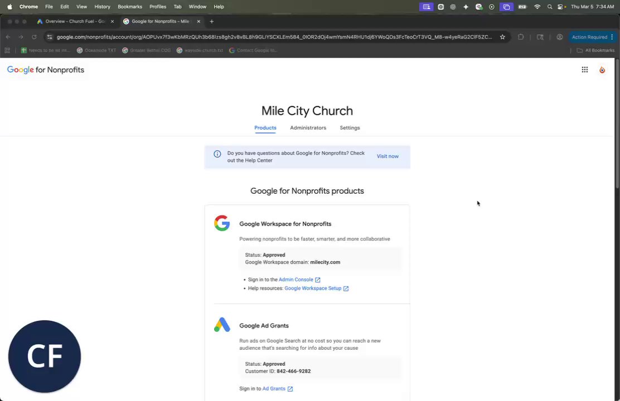Open the Needs to be set bookmark
This screenshot has width=620, height=401.
point(46,50)
